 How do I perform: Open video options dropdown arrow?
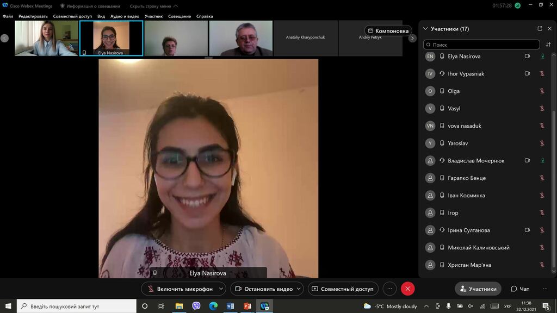[x=299, y=289]
